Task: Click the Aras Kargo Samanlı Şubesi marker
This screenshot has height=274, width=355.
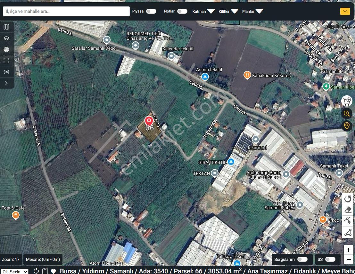Action: [300, 205]
